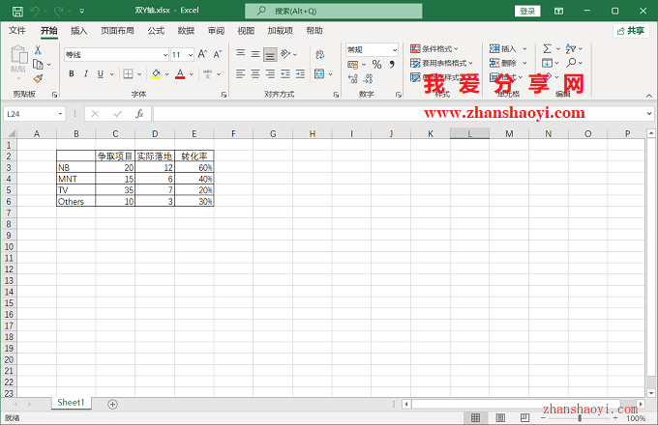
Task: Align text left
Action: click(x=240, y=74)
